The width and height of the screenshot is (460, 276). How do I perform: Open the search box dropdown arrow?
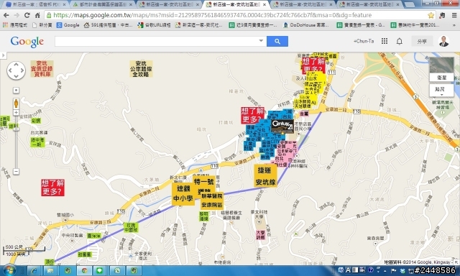261,41
